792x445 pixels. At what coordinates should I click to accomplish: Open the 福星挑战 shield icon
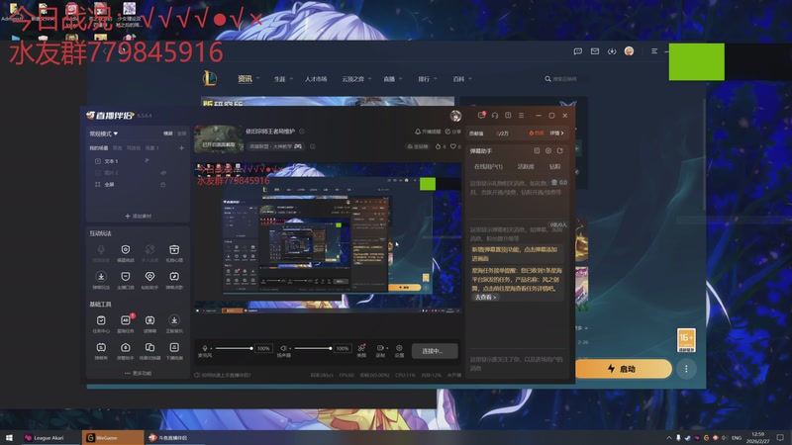(x=126, y=250)
